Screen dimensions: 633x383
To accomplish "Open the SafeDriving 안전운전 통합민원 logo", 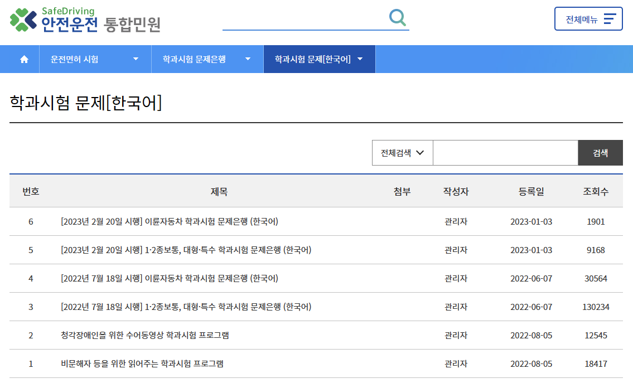I will click(x=85, y=20).
